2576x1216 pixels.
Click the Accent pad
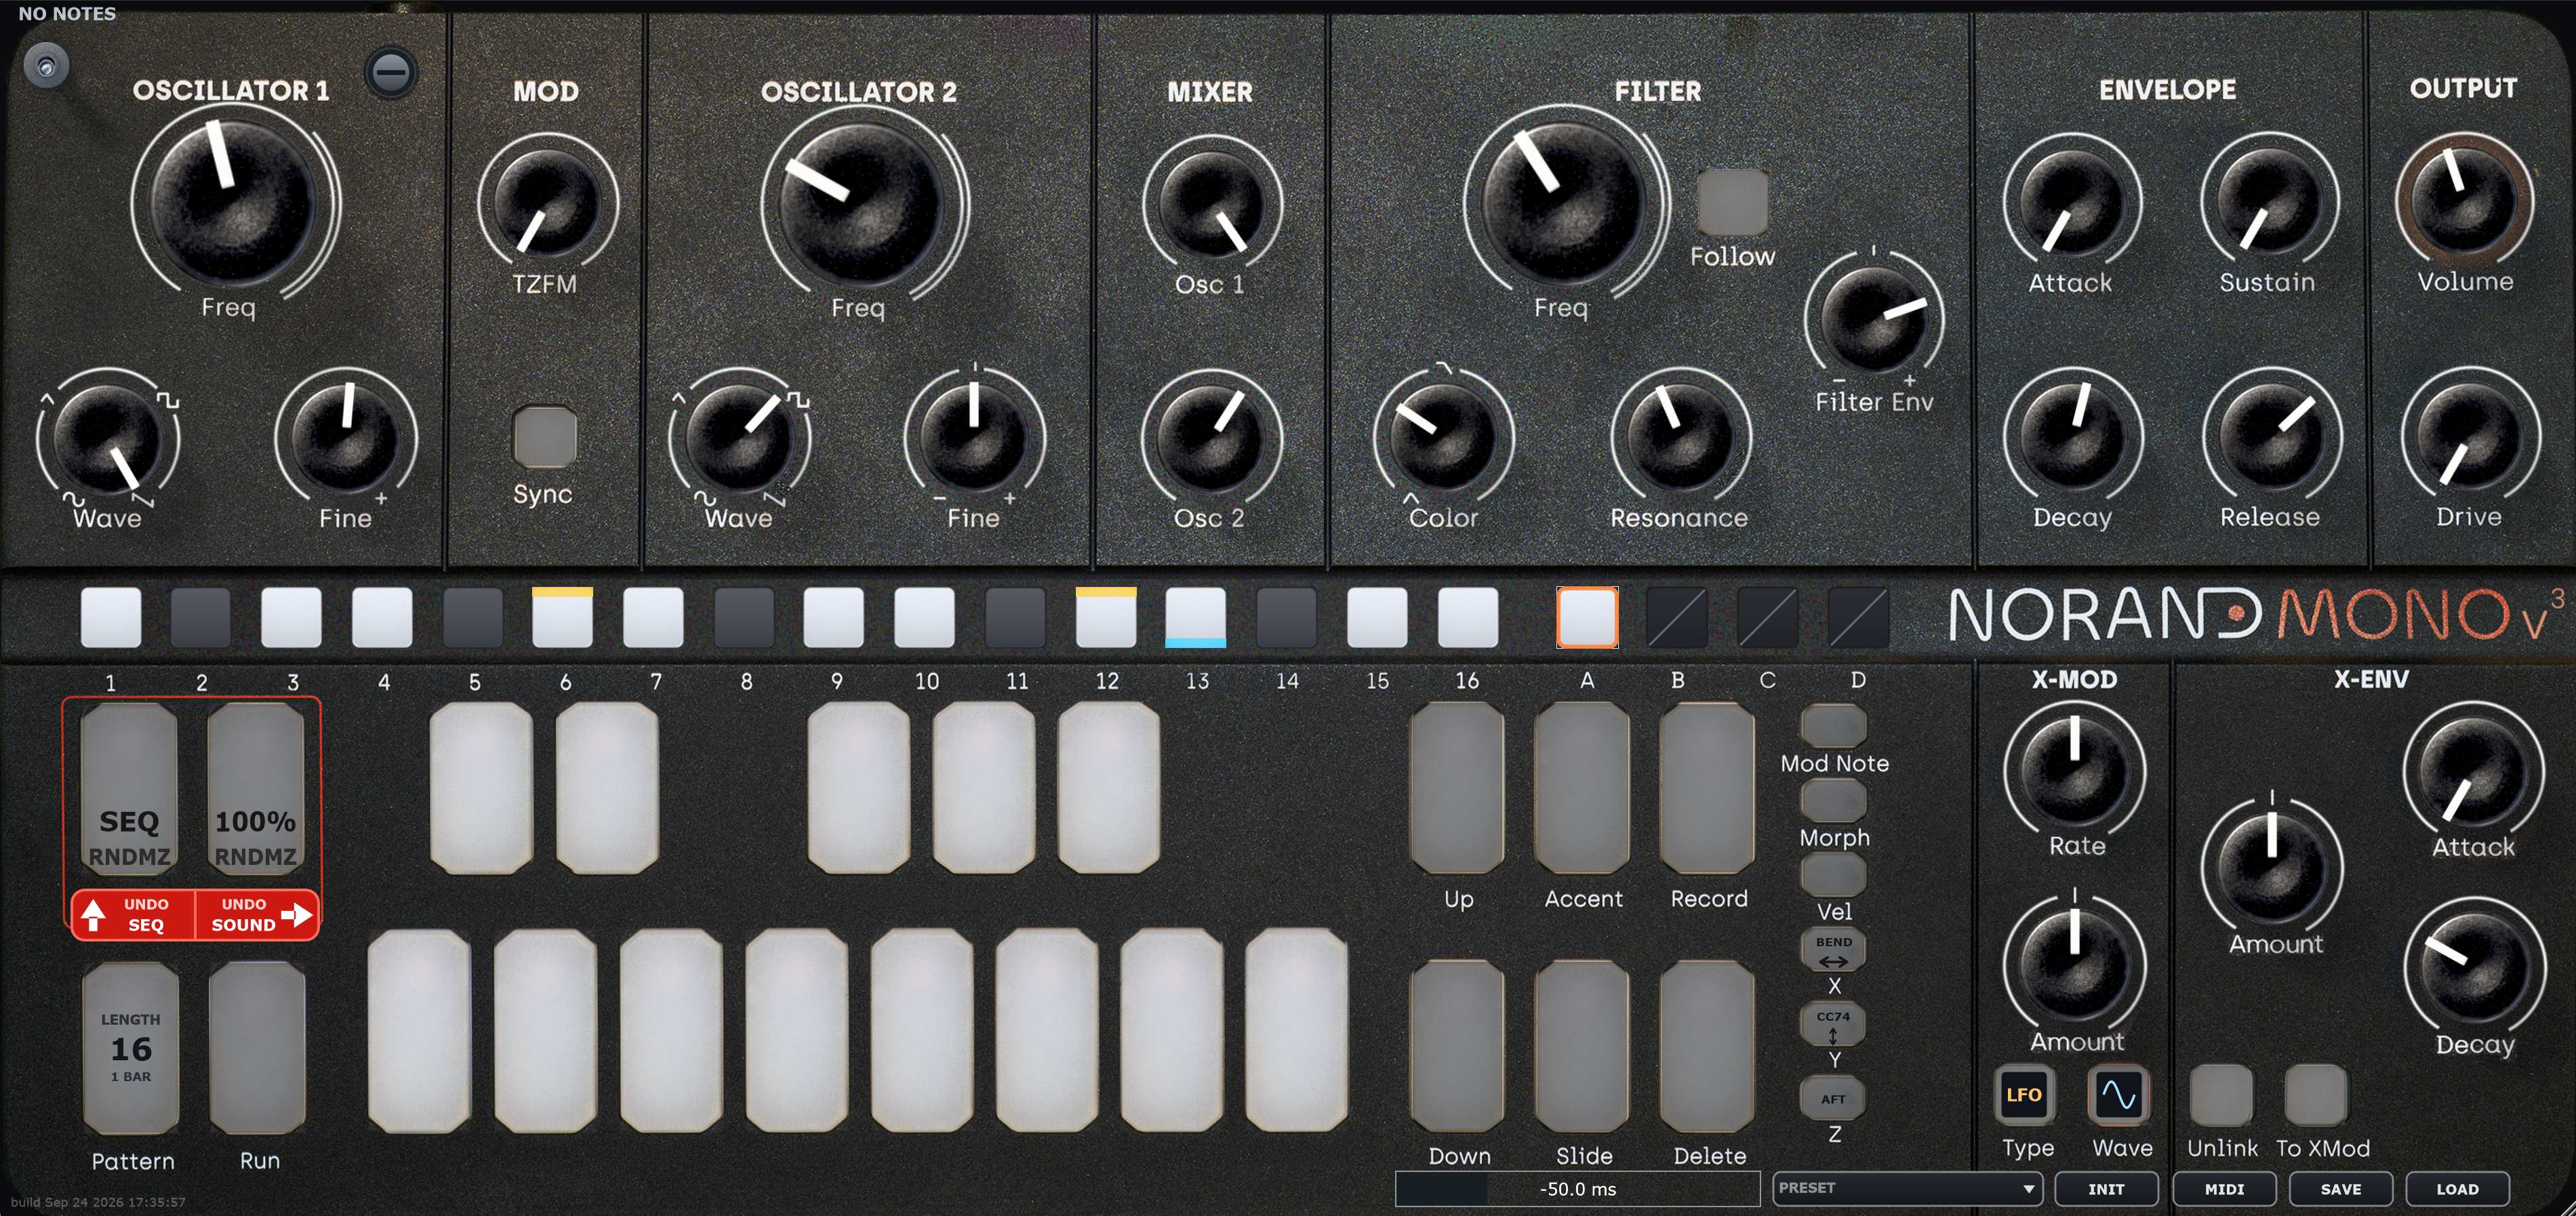pos(1582,788)
